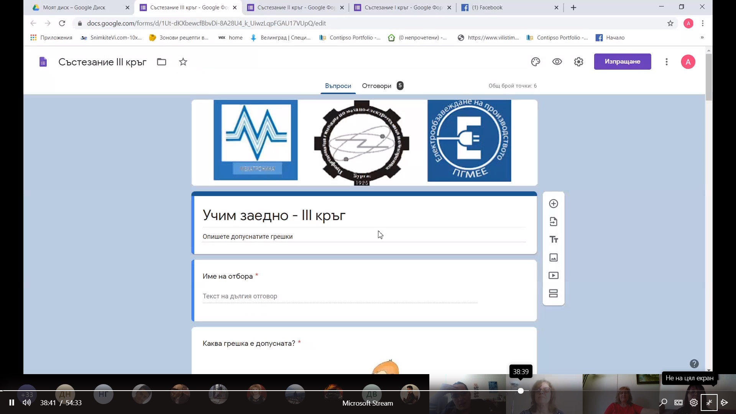Add a title and description block
Image resolution: width=736 pixels, height=414 pixels.
click(553, 240)
